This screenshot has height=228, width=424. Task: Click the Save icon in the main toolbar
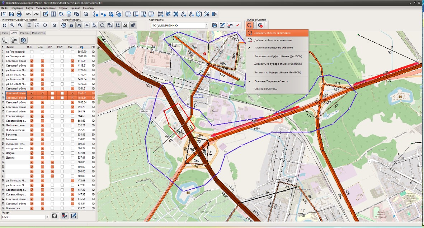[x=11, y=14]
